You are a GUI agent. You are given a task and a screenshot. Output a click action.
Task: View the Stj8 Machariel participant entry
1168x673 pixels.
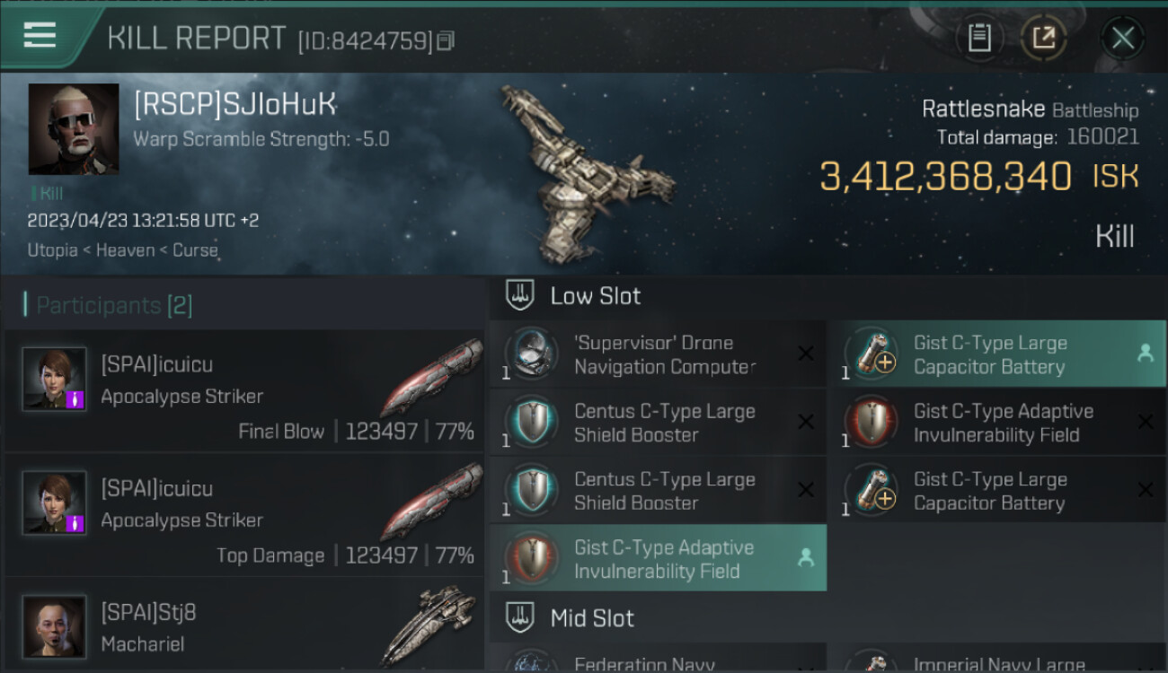243,625
